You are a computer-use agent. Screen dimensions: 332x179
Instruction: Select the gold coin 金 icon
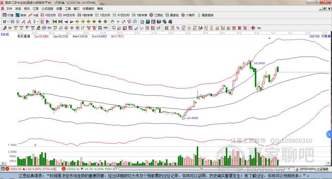(x=189, y=28)
